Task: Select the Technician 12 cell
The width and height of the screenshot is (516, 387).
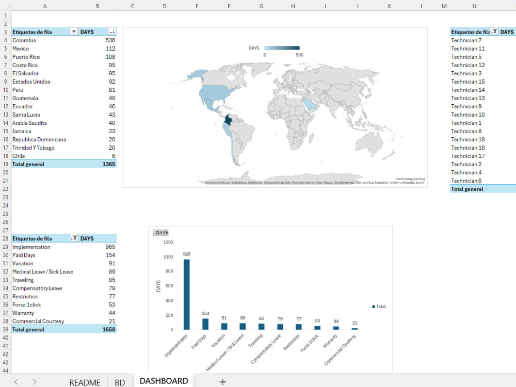Action: [474, 65]
